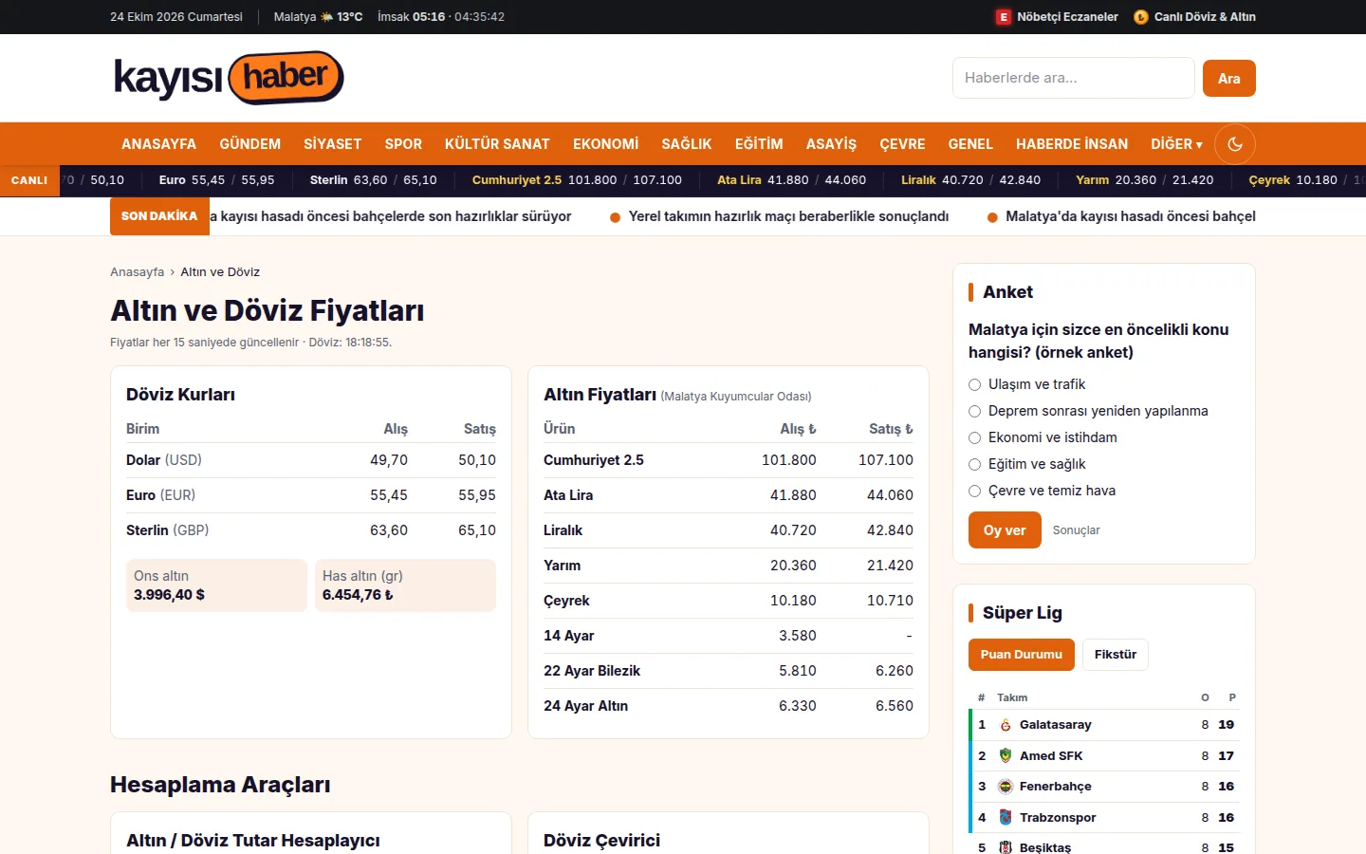Click the Çeyrek satış price 10.710

pyautogui.click(x=890, y=601)
